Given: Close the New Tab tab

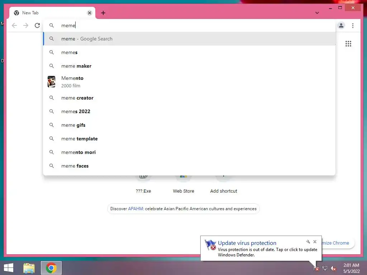Looking at the screenshot, I should coord(89,13).
